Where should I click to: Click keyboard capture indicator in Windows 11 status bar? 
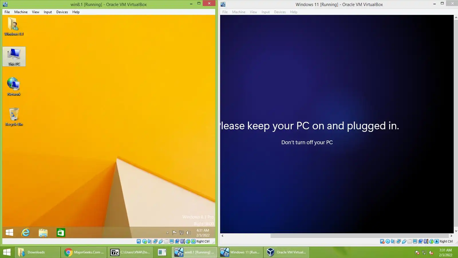[x=437, y=241]
